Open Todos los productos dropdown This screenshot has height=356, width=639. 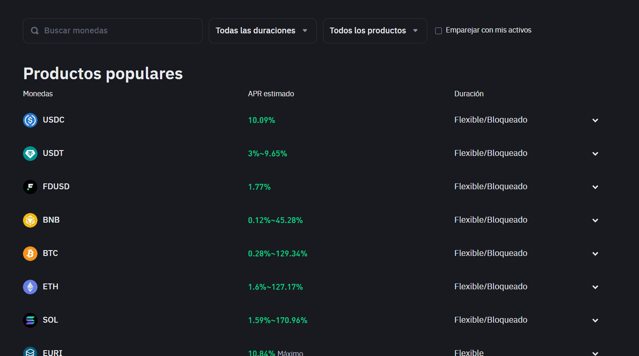pos(375,31)
